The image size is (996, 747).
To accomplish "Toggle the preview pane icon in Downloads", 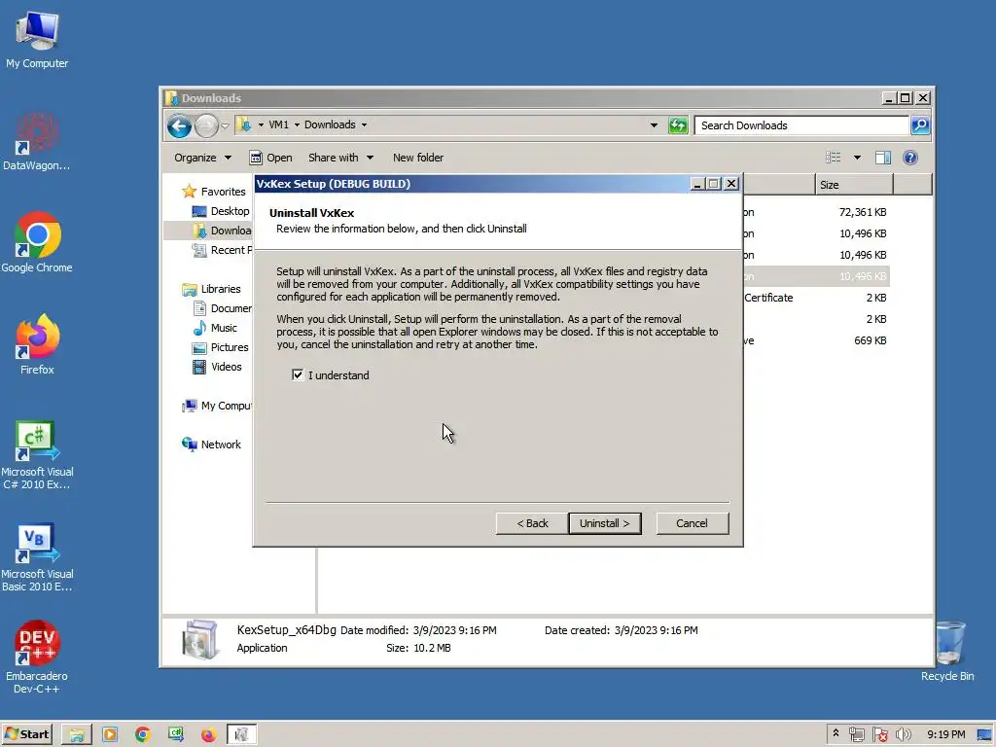I will (x=883, y=158).
